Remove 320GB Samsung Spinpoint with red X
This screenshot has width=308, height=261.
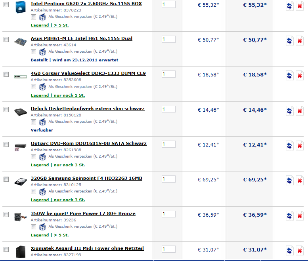300,181
